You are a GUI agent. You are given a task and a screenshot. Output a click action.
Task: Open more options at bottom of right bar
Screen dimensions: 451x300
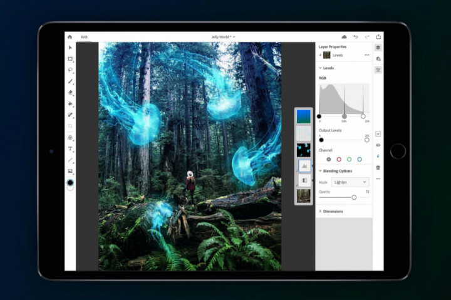click(x=378, y=178)
